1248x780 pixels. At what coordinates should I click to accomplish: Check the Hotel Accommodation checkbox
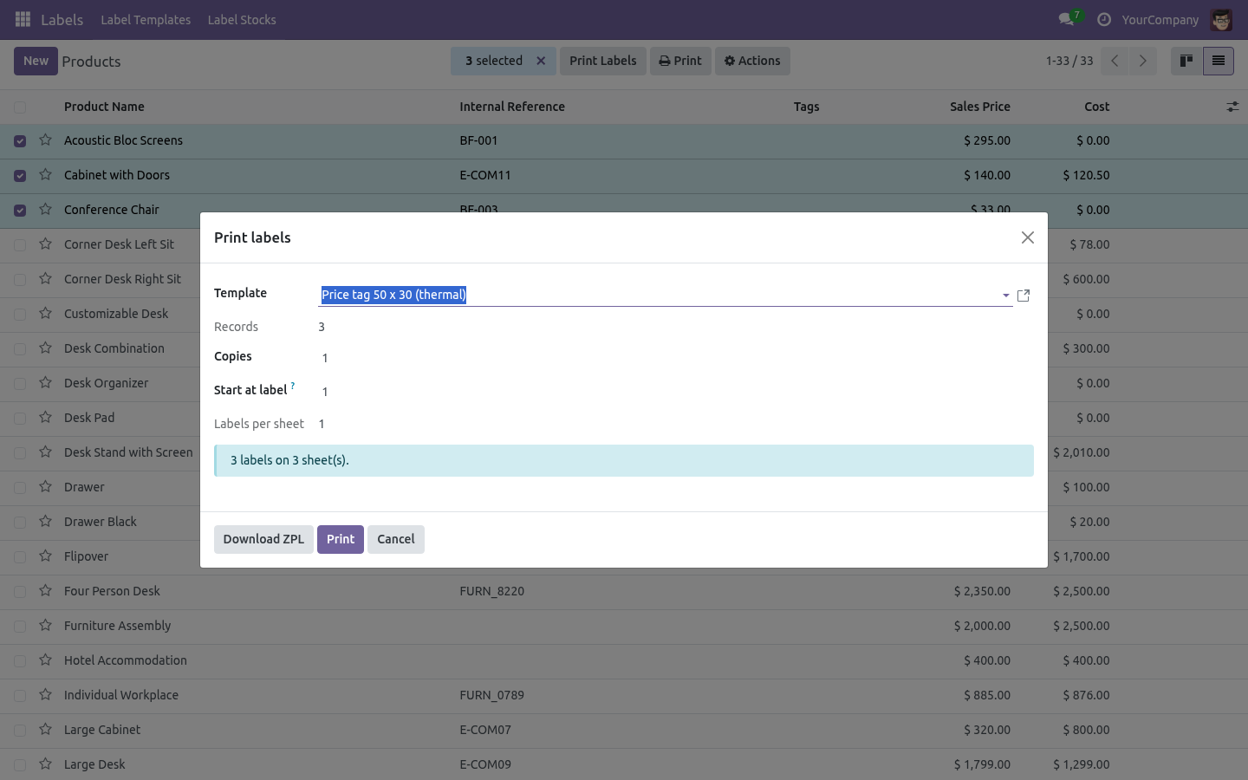click(20, 661)
